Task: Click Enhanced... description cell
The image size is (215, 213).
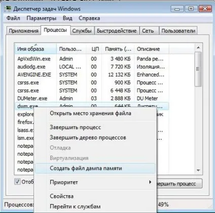Action: point(151,75)
